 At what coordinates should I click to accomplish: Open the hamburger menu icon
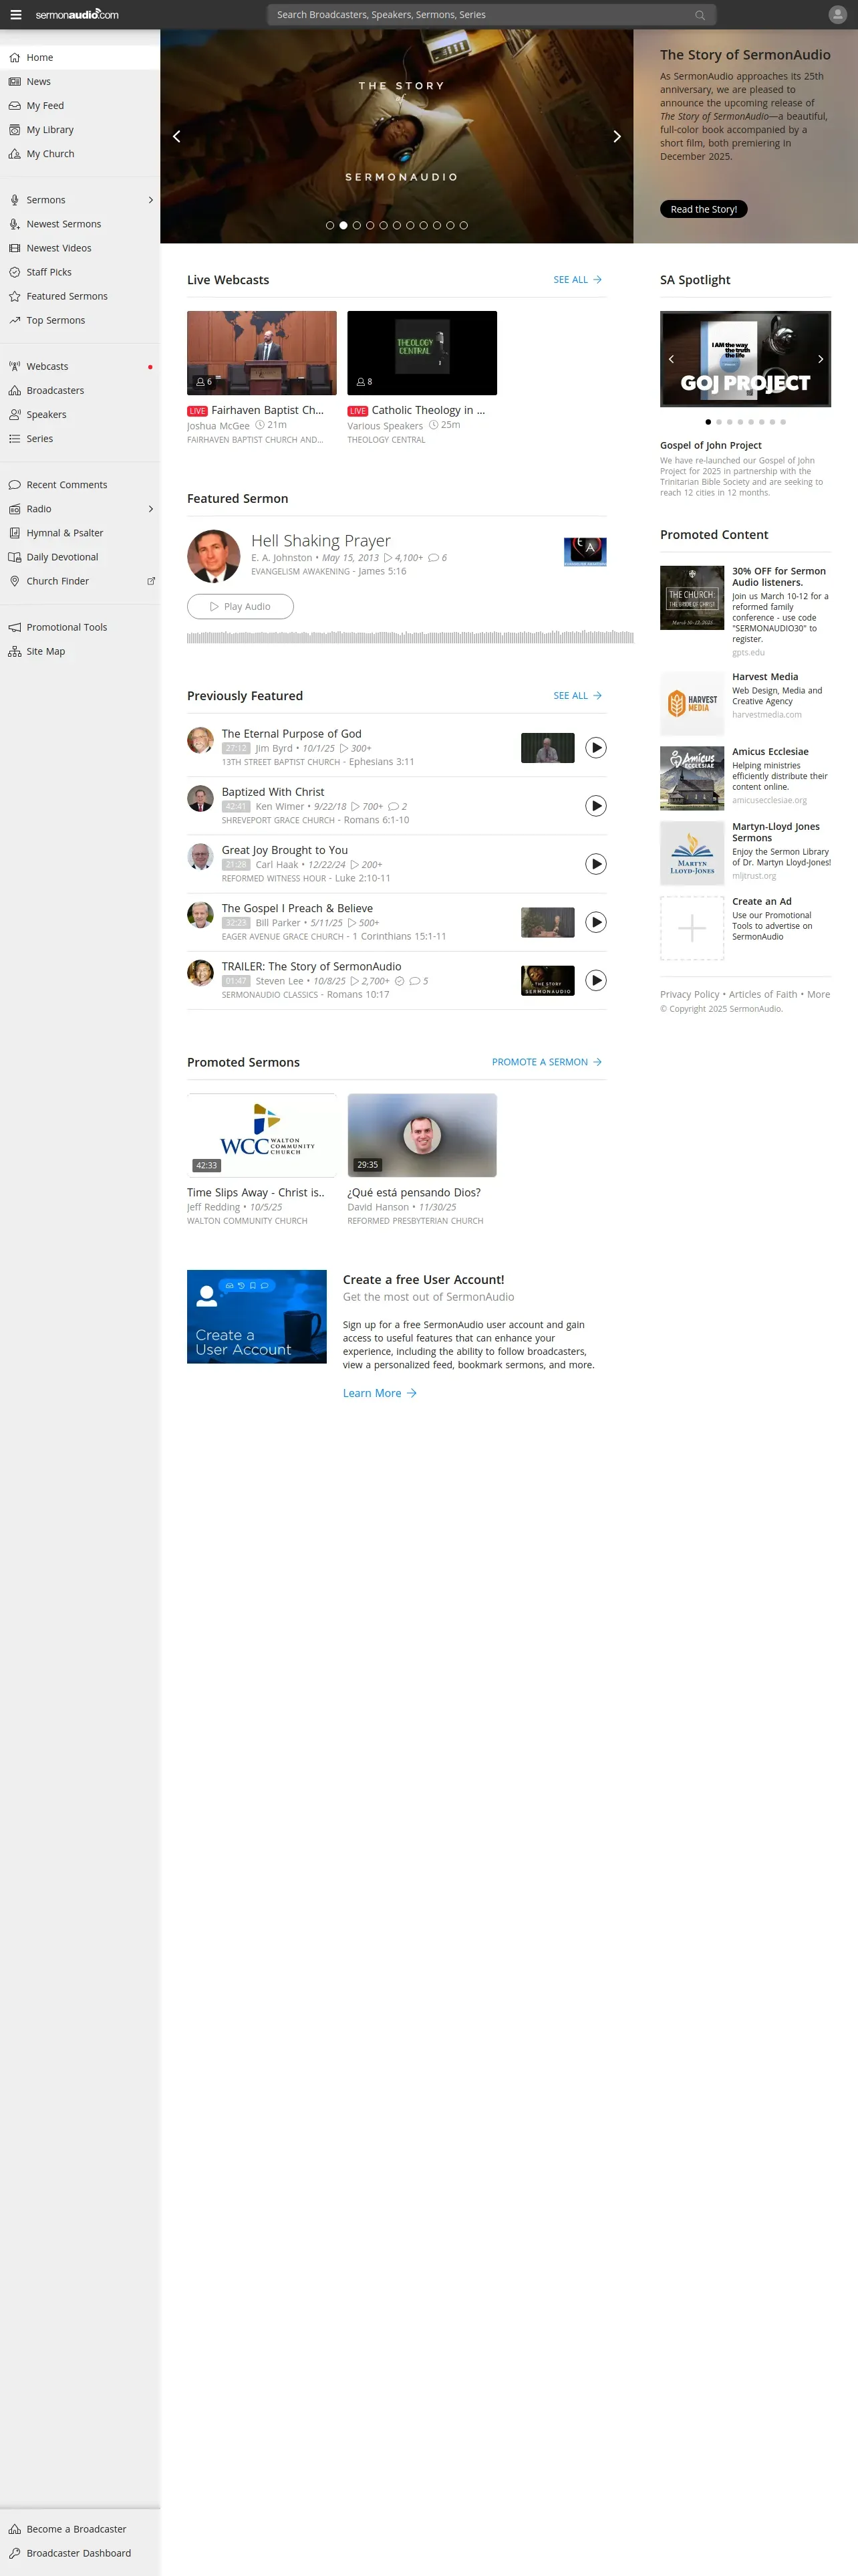point(15,15)
